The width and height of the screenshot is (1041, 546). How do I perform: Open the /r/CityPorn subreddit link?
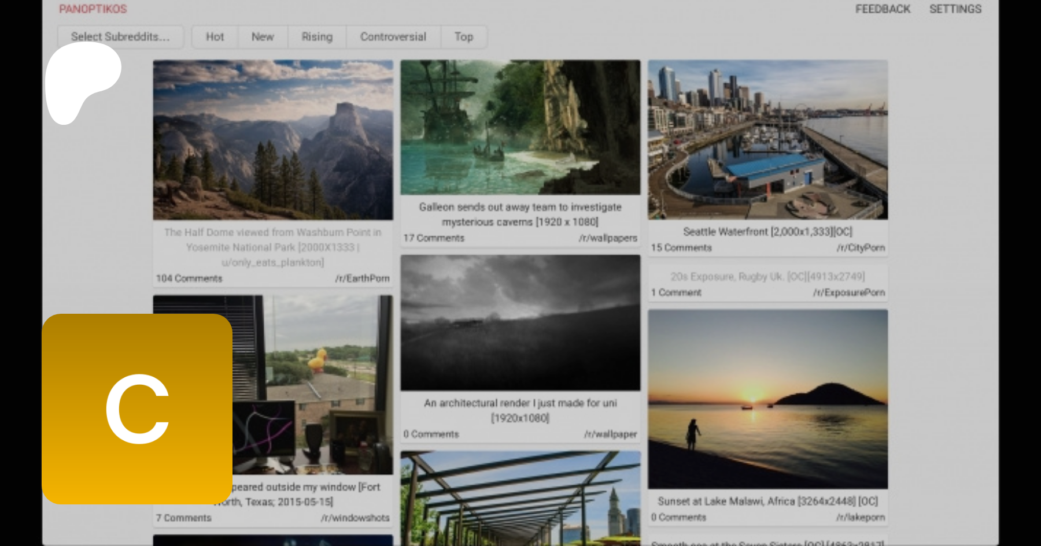(861, 248)
